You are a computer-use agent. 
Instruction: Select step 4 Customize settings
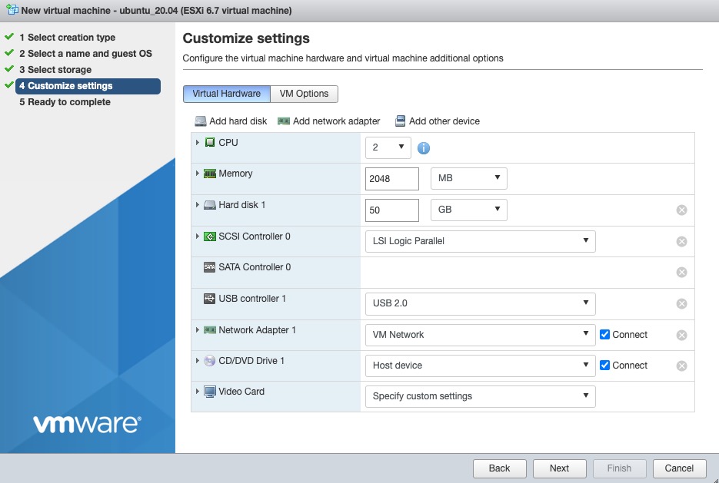(x=88, y=86)
